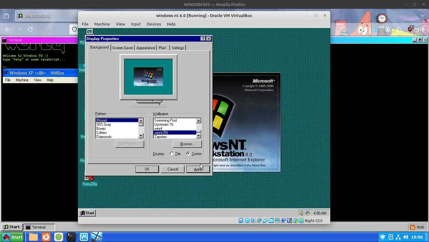Click VirtualBox recording status icon
Screen dimensions: 429x242
[x=283, y=221]
